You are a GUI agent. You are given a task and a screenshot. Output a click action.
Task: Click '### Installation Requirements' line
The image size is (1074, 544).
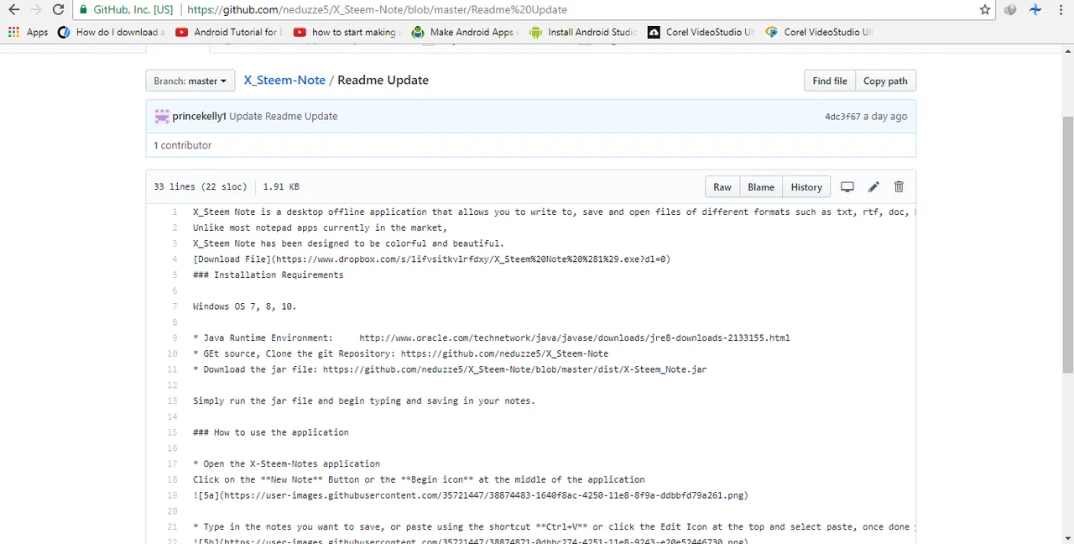268,275
